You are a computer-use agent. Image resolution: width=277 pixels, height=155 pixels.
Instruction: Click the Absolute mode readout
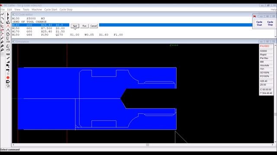point(264,65)
